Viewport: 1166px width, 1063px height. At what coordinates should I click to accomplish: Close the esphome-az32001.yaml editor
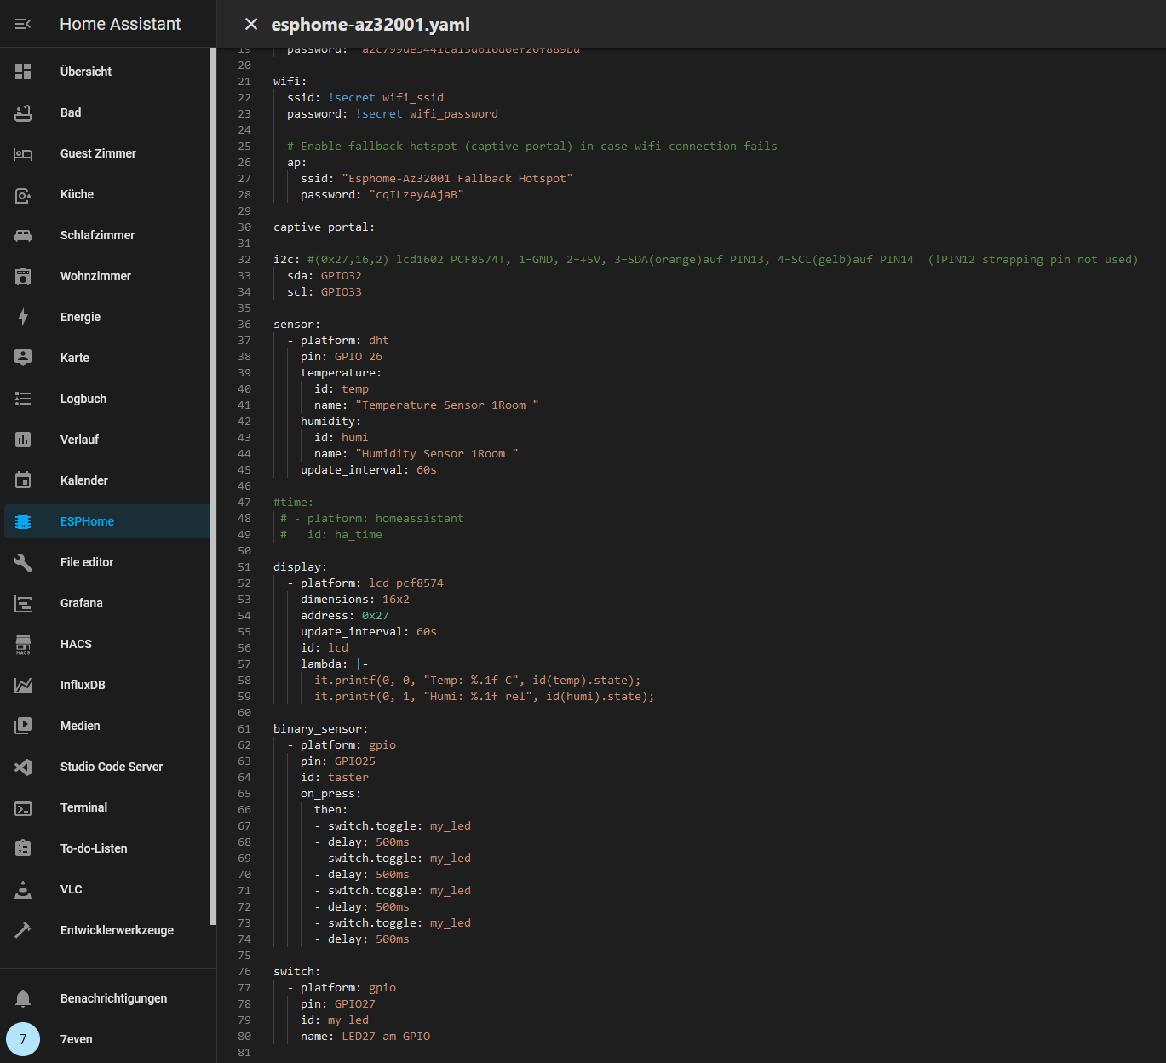coord(251,24)
